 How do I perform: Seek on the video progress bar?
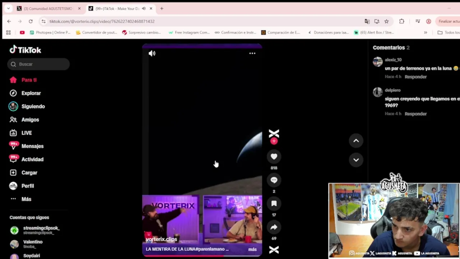pyautogui.click(x=202, y=256)
